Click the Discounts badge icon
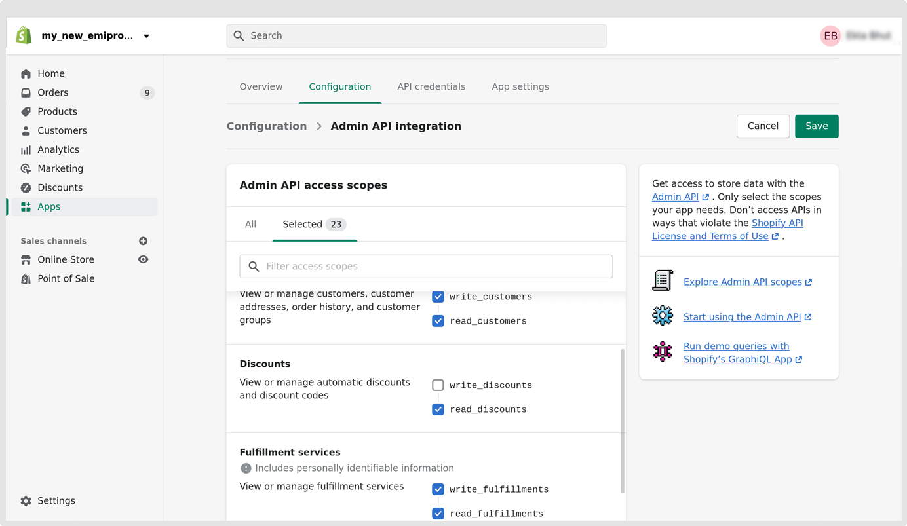The height and width of the screenshot is (526, 907). 26,188
